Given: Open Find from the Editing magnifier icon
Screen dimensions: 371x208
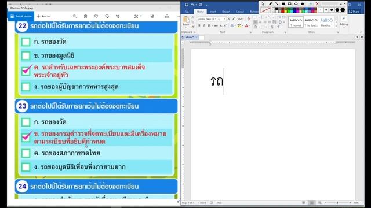Looking at the screenshot, I should click(344, 18).
